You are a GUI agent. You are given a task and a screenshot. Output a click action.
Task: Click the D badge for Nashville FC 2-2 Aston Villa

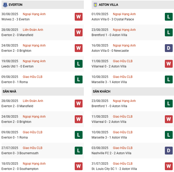(x=169, y=151)
